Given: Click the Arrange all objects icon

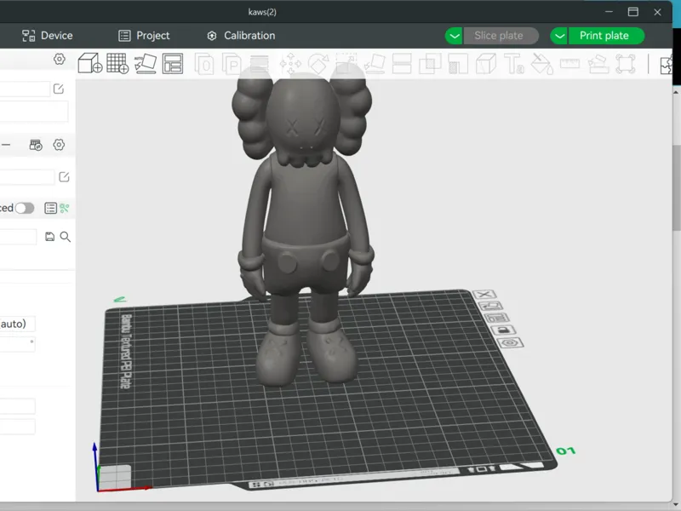Looking at the screenshot, I should click(x=173, y=63).
